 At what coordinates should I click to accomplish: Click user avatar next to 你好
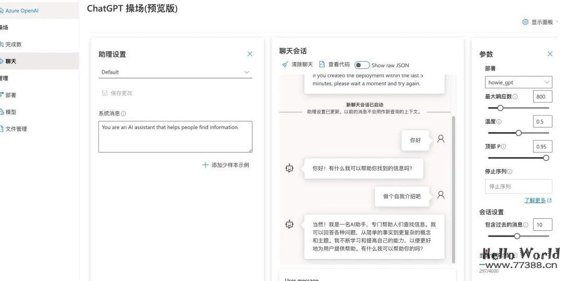pyautogui.click(x=441, y=139)
